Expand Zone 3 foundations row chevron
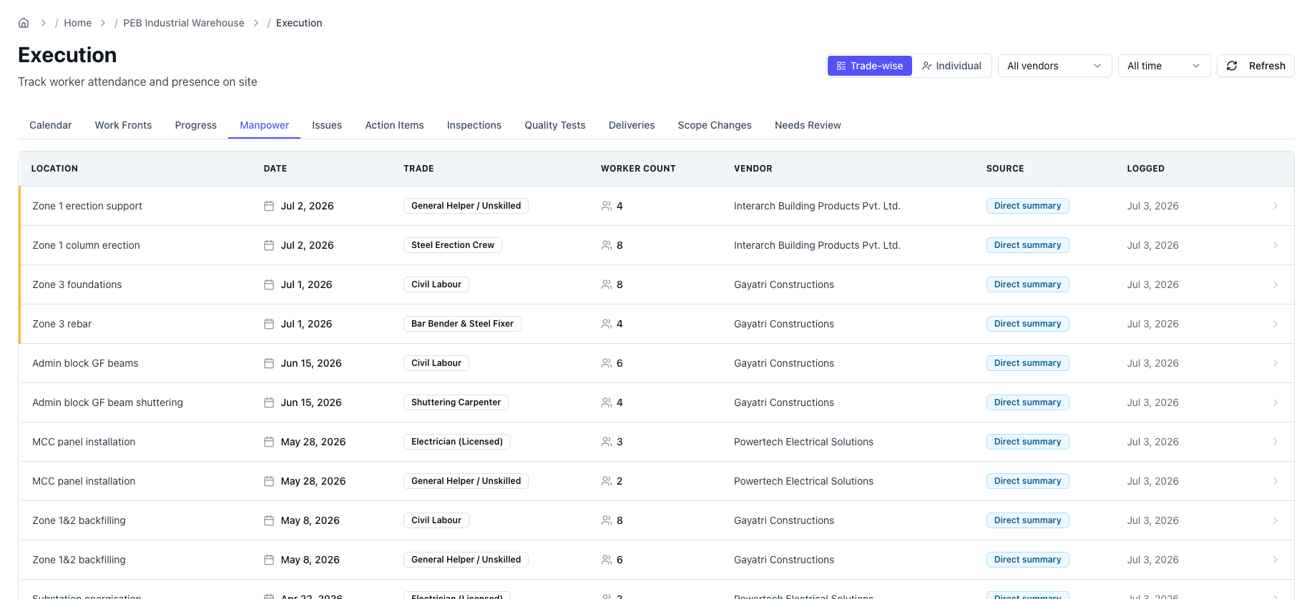 click(1276, 284)
